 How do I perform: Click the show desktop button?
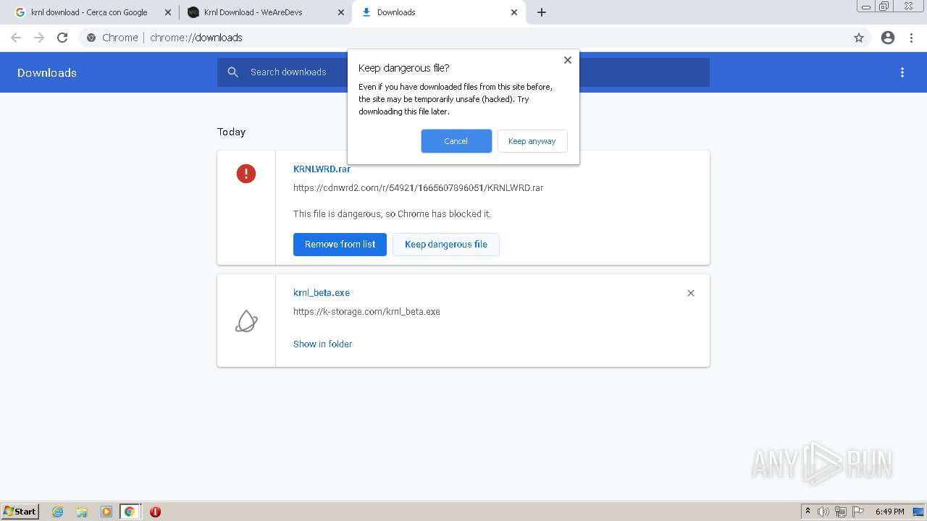click(919, 512)
